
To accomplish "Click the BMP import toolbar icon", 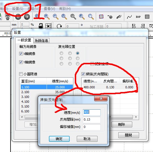I will (138, 17).
